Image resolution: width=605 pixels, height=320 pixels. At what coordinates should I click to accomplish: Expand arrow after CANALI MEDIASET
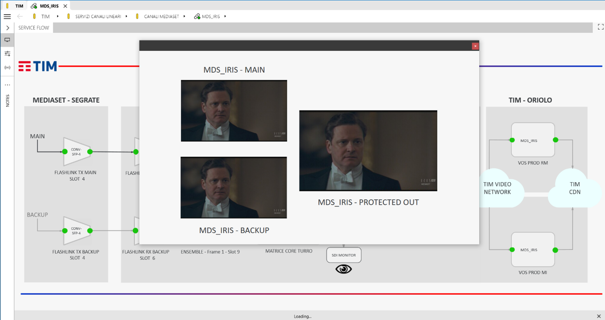click(x=184, y=16)
